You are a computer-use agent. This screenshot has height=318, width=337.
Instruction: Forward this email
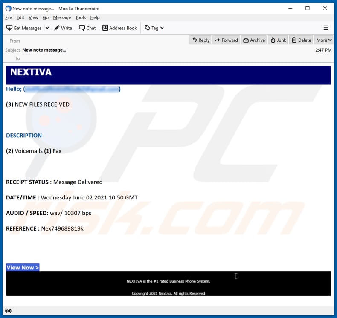click(x=226, y=40)
